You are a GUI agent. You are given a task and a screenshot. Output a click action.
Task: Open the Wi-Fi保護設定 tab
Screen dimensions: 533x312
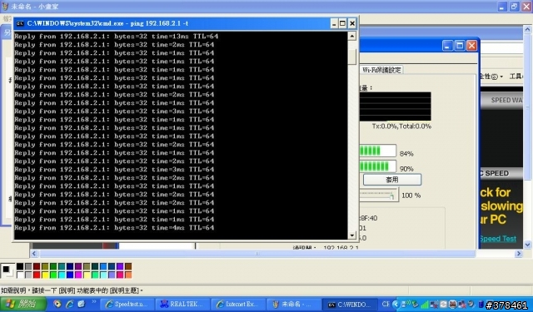click(381, 70)
